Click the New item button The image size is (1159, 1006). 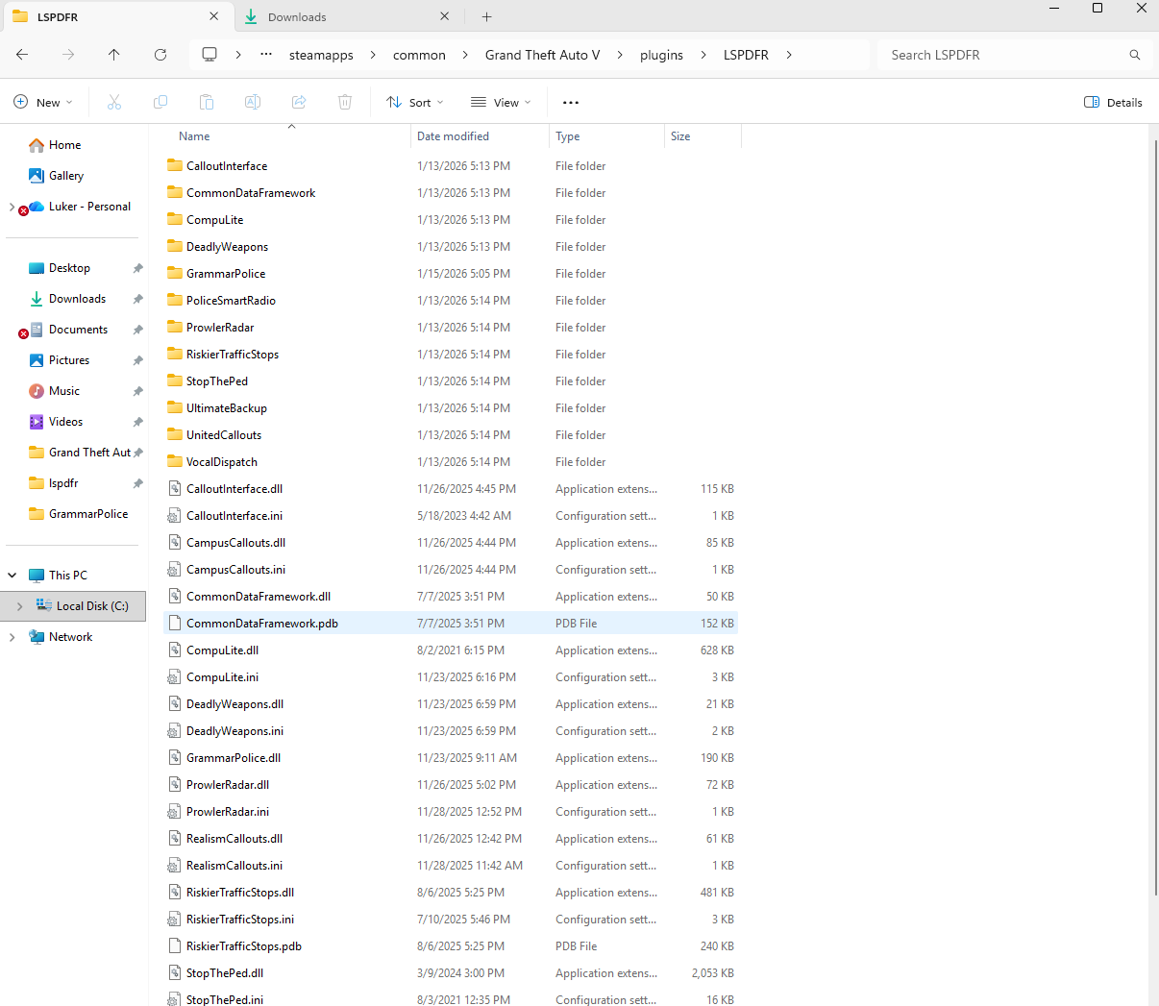coord(43,102)
